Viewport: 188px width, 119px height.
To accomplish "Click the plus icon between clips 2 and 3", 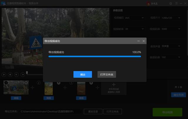I will [65, 88].
